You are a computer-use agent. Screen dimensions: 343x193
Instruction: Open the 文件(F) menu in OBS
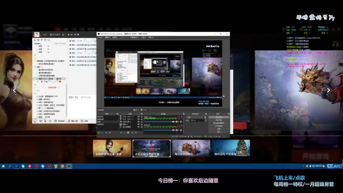[100, 38]
